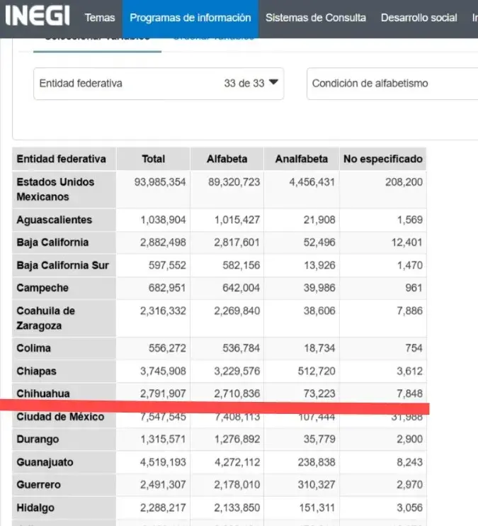Screen dimensions: 478x526
Task: Click the INEGI logo
Action: pyautogui.click(x=37, y=16)
